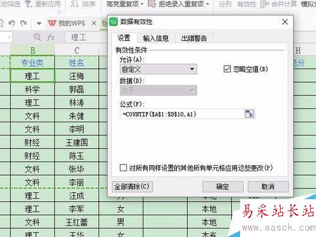Viewport: 316px width, 237px height.
Task: Select column C header
Action: coord(76,50)
